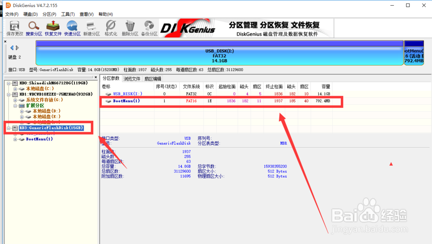This screenshot has height=244, width=432.
Task: Click the DiskGenius app icon in title bar
Action: tap(8, 5)
